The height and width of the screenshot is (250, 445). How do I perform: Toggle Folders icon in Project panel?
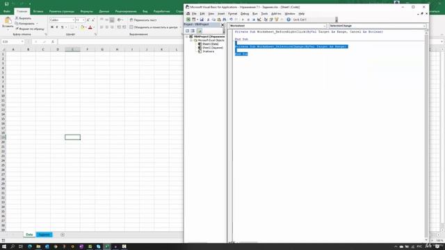(x=200, y=31)
